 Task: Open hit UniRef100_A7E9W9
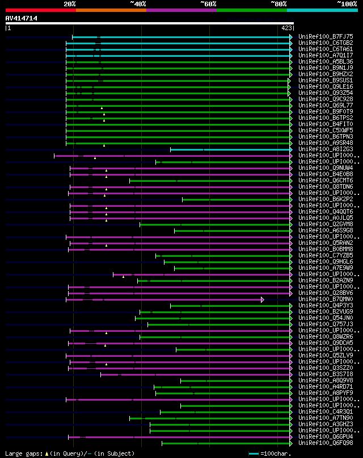click(326, 268)
